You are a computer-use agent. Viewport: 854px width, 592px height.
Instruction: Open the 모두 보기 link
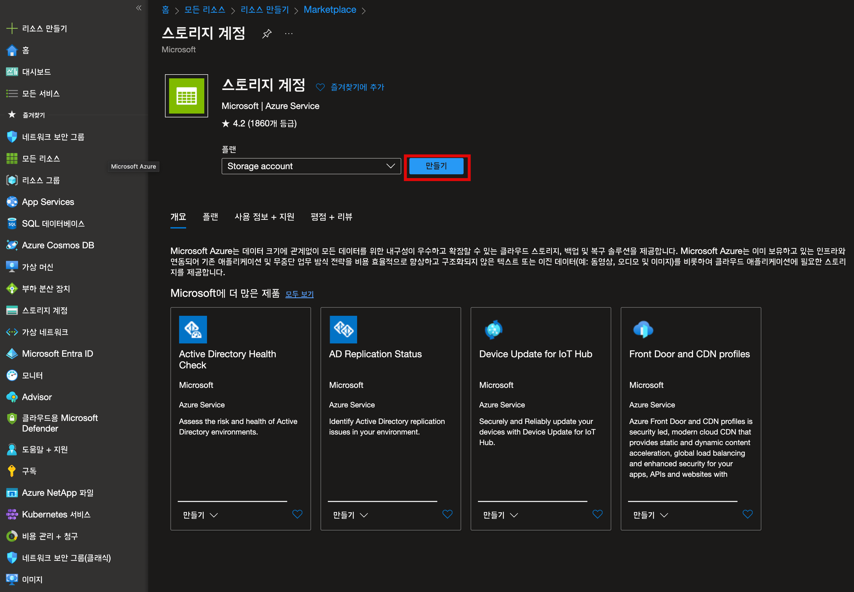(x=299, y=294)
